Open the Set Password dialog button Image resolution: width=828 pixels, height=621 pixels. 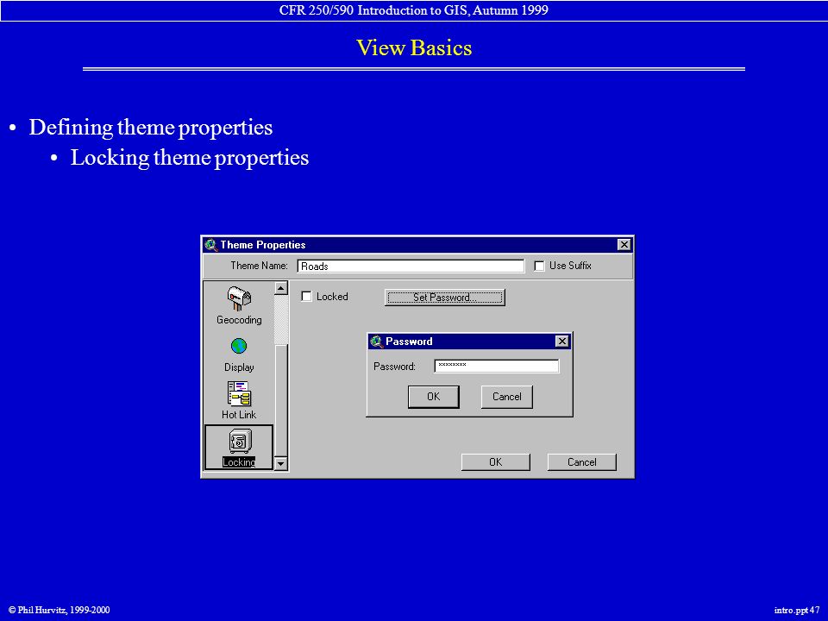[x=445, y=298]
